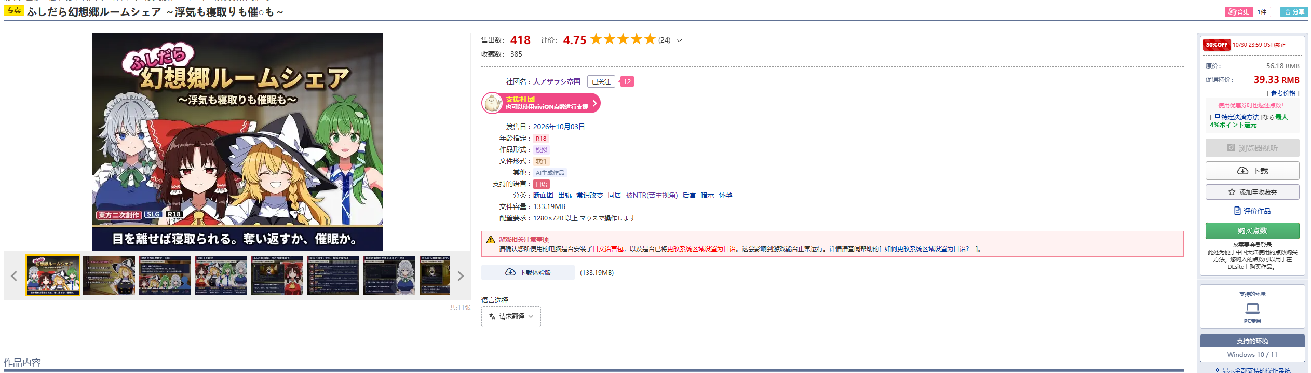Open the 评价作品 review link
The height and width of the screenshot is (373, 1311).
(1252, 211)
